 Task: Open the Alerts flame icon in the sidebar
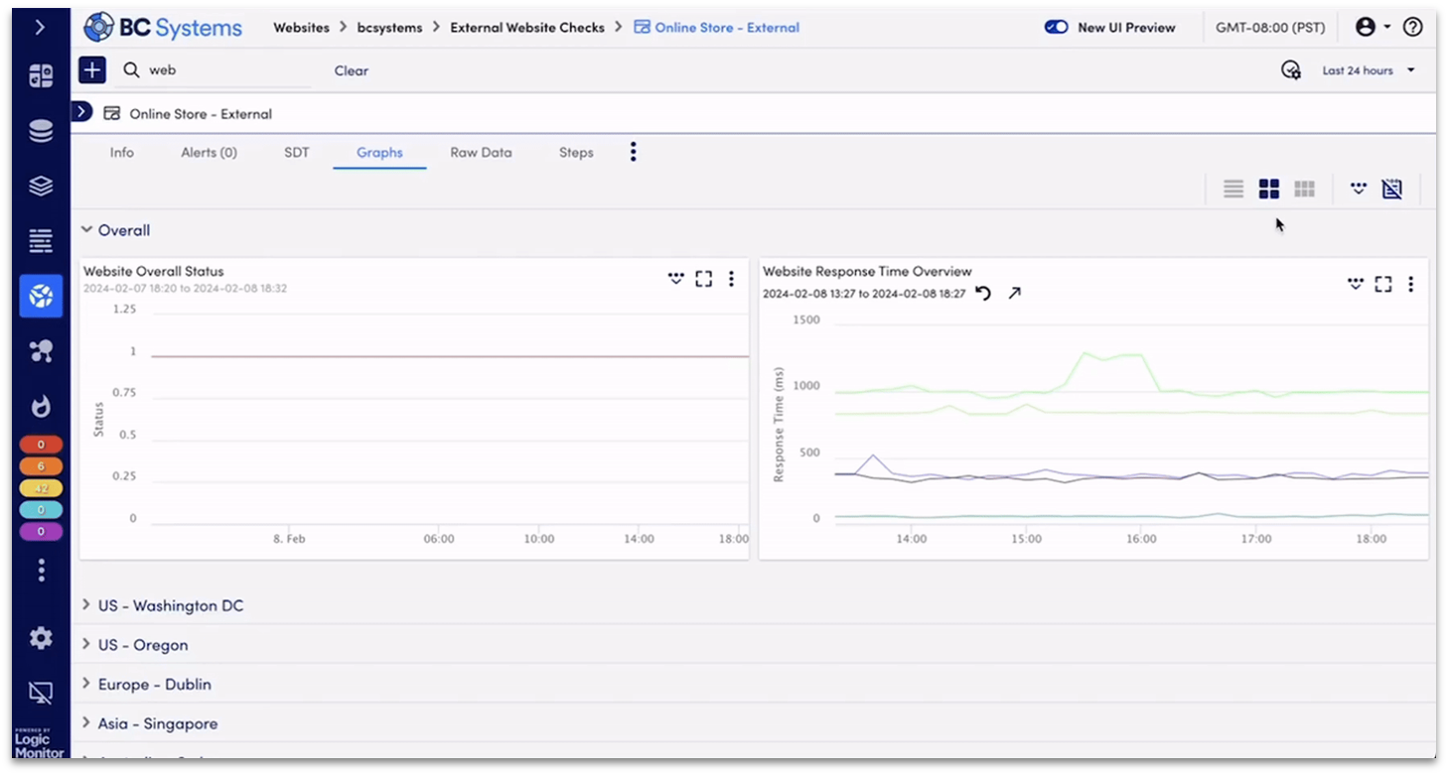pos(41,406)
